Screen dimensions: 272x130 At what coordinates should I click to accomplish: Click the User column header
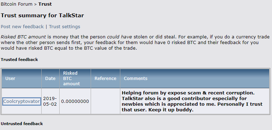(22, 78)
